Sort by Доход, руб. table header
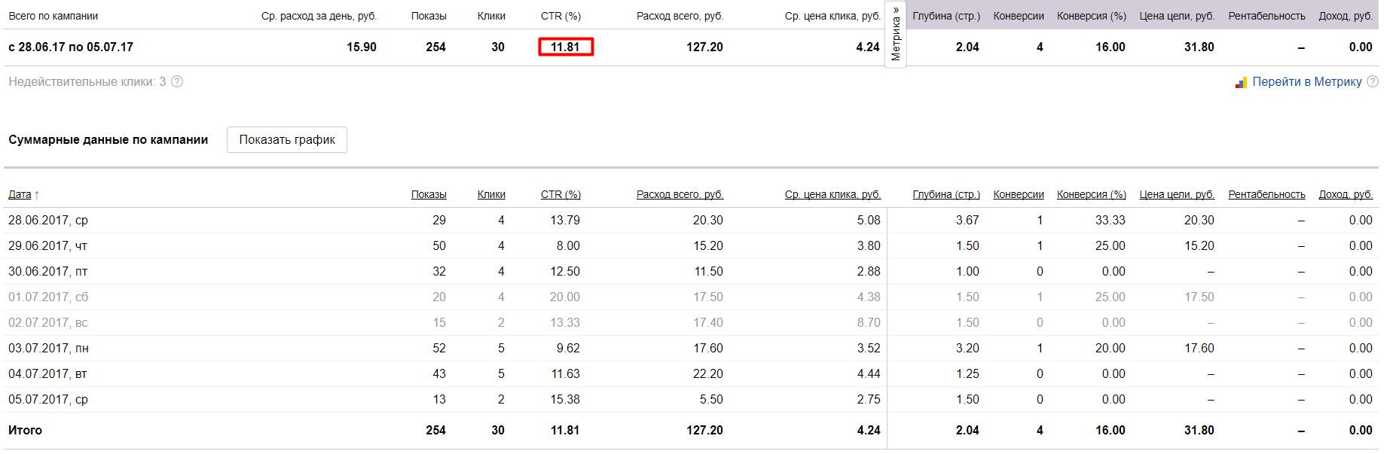The width and height of the screenshot is (1396, 454). point(1346,194)
